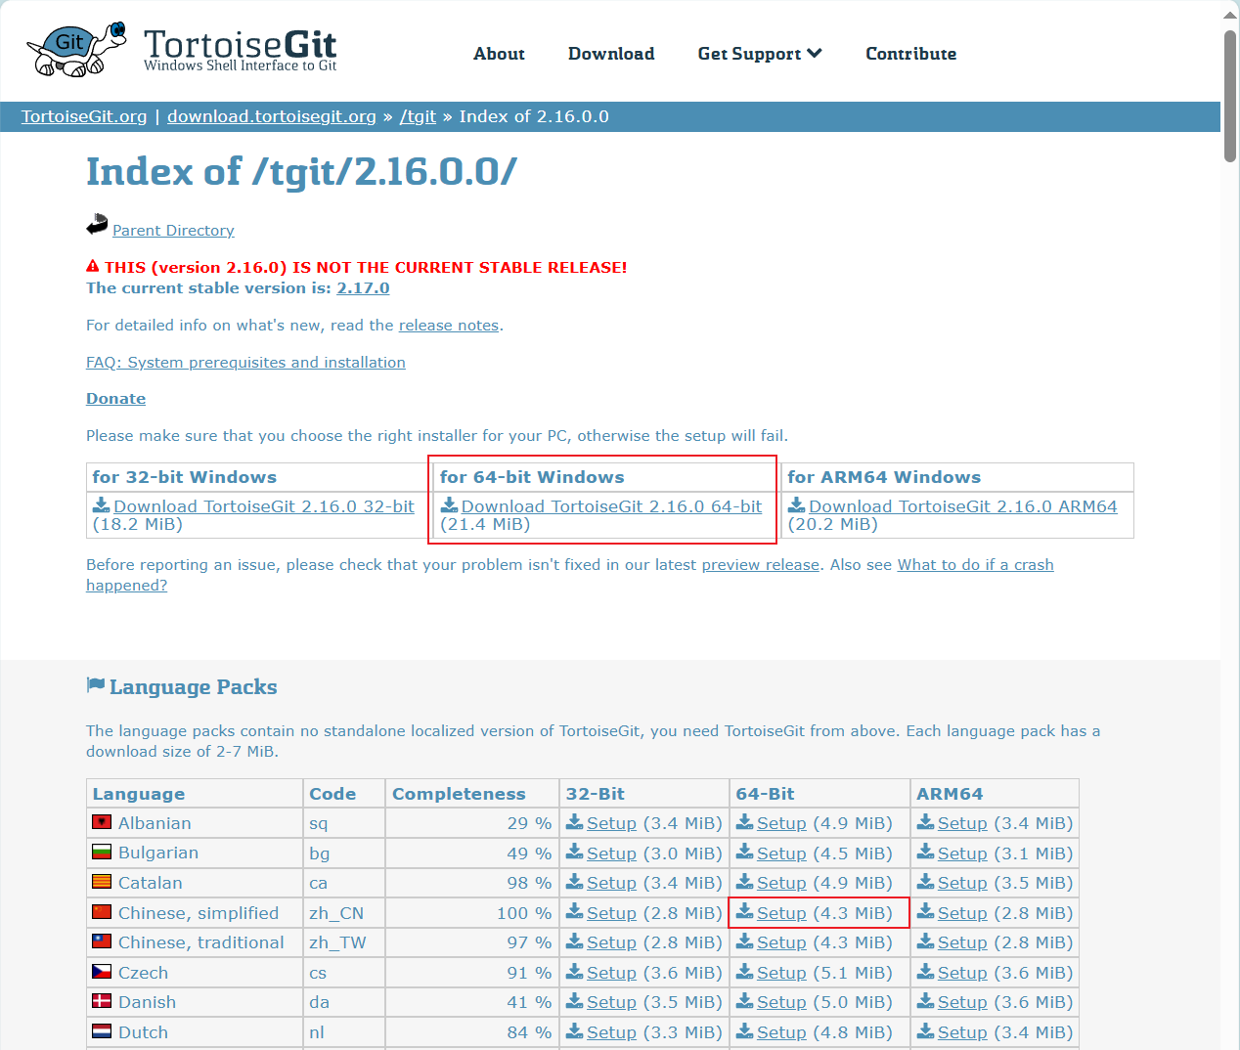This screenshot has width=1240, height=1050.
Task: Click download icon for Dutch ARM64 setup
Action: click(926, 1031)
